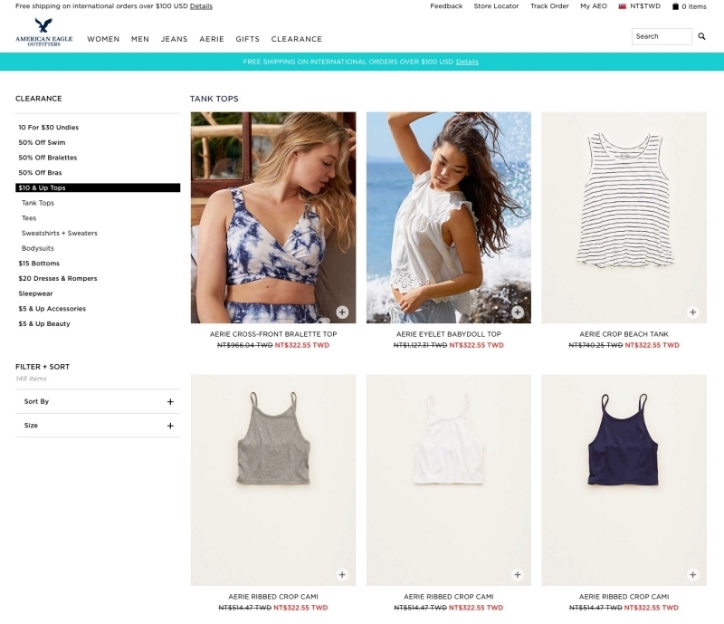Click Details link in top shipping notice
Image resolution: width=724 pixels, height=624 pixels.
pos(201,6)
